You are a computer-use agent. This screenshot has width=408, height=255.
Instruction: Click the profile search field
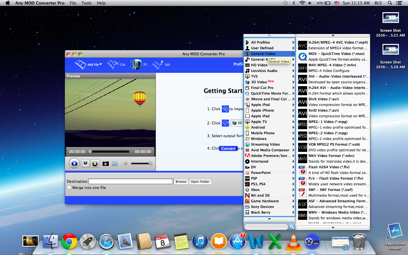point(266,227)
